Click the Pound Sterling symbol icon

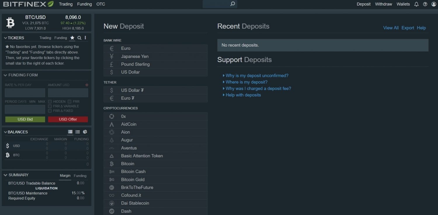coord(112,64)
